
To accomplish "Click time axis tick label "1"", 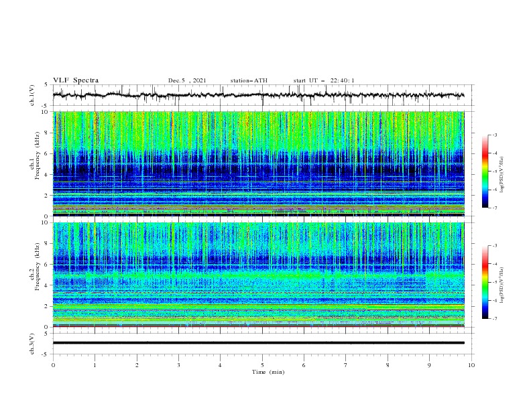I will tap(95, 365).
